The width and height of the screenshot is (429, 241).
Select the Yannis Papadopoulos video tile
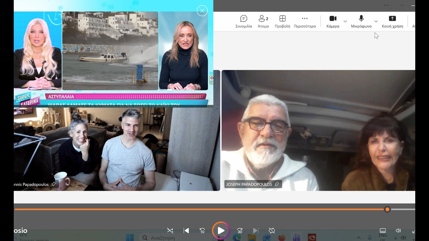pos(117,149)
